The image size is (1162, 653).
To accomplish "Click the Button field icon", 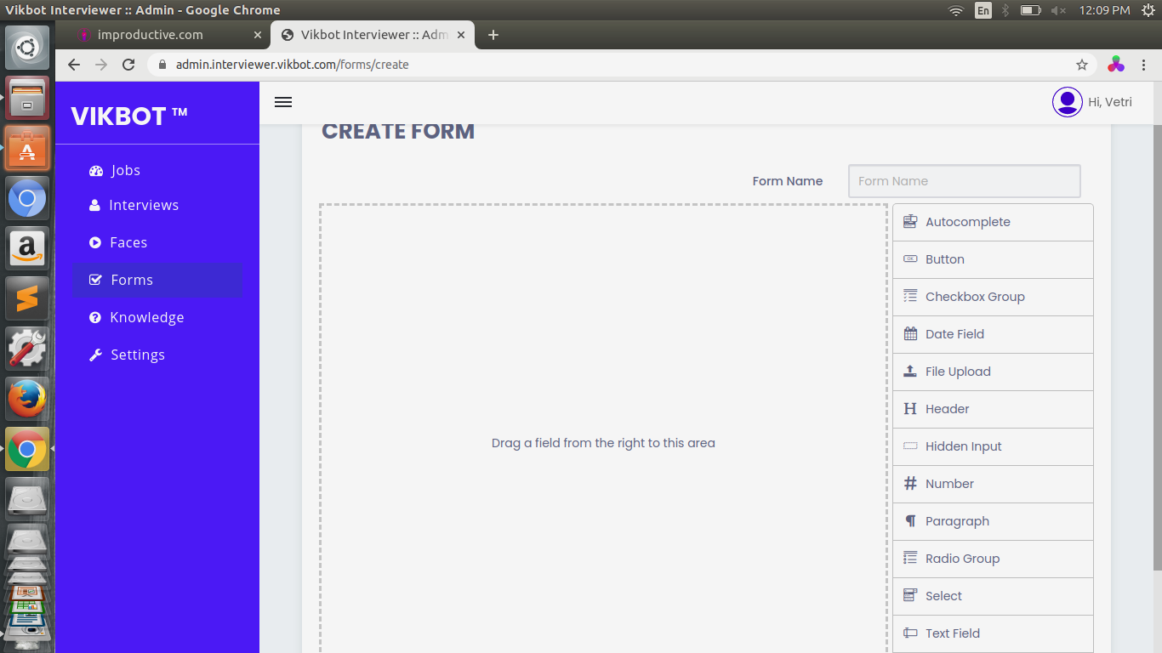I will coord(910,259).
